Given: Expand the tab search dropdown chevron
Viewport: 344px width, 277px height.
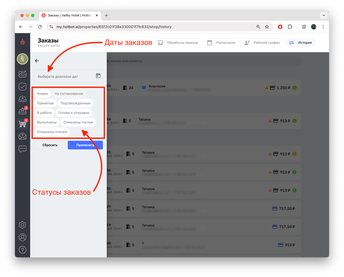Looking at the screenshot, I should [x=324, y=15].
